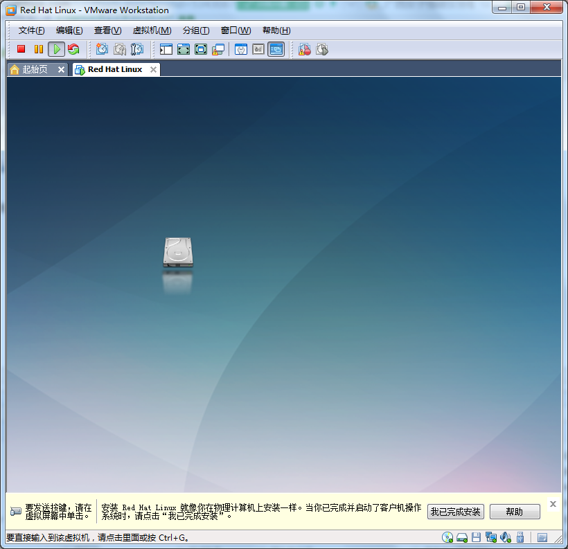Click the network adapter status icon
The height and width of the screenshot is (549, 568).
(x=491, y=537)
